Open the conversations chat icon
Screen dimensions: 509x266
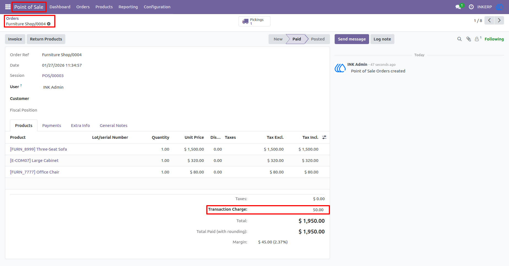pyautogui.click(x=458, y=7)
